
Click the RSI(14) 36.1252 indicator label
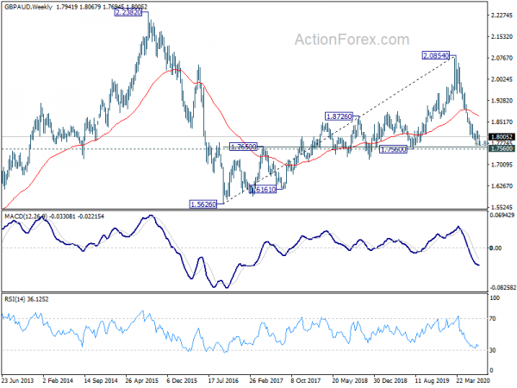tap(27, 299)
